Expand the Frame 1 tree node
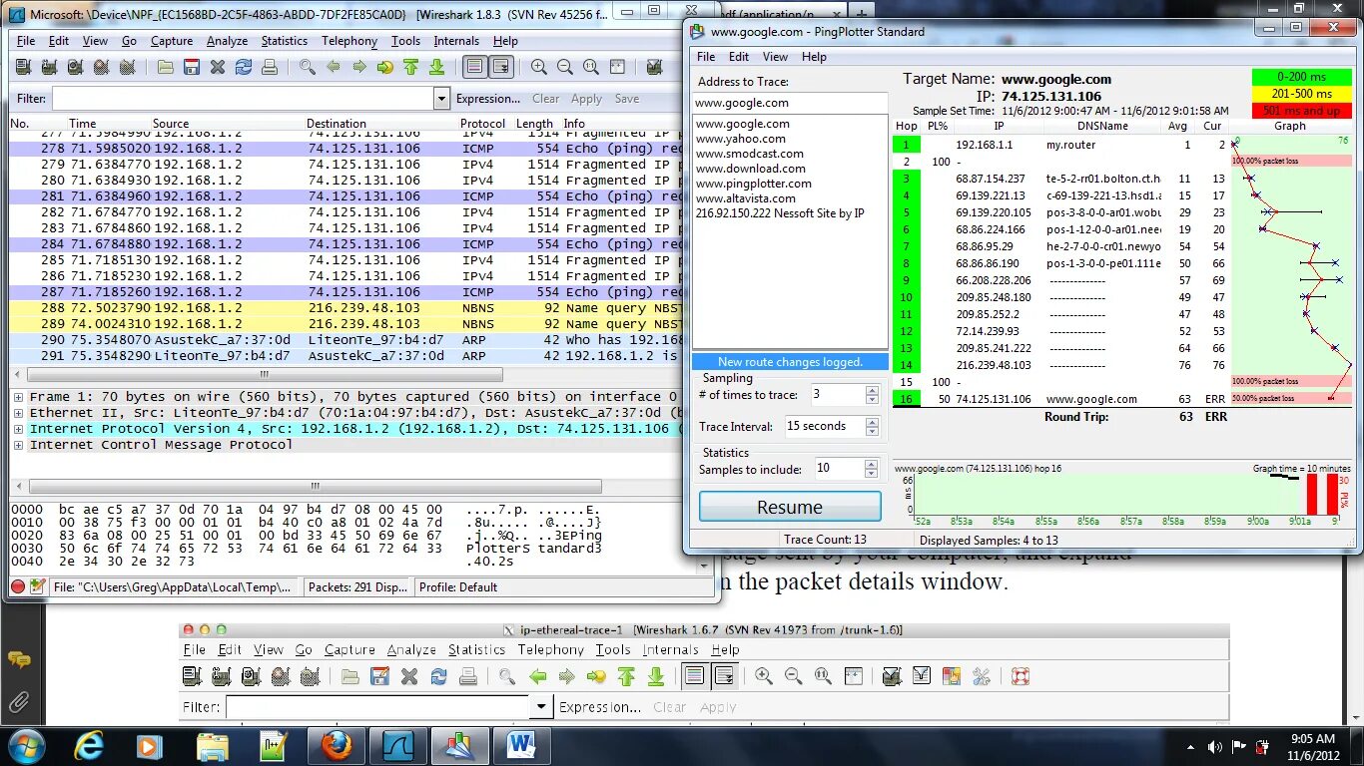Screen dimensions: 1364x766 tap(18, 397)
